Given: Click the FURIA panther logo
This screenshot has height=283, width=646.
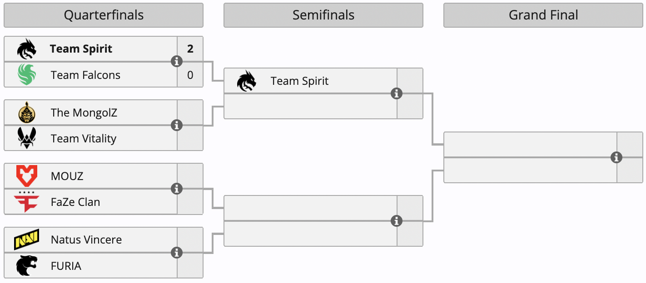Looking at the screenshot, I should coord(27,265).
